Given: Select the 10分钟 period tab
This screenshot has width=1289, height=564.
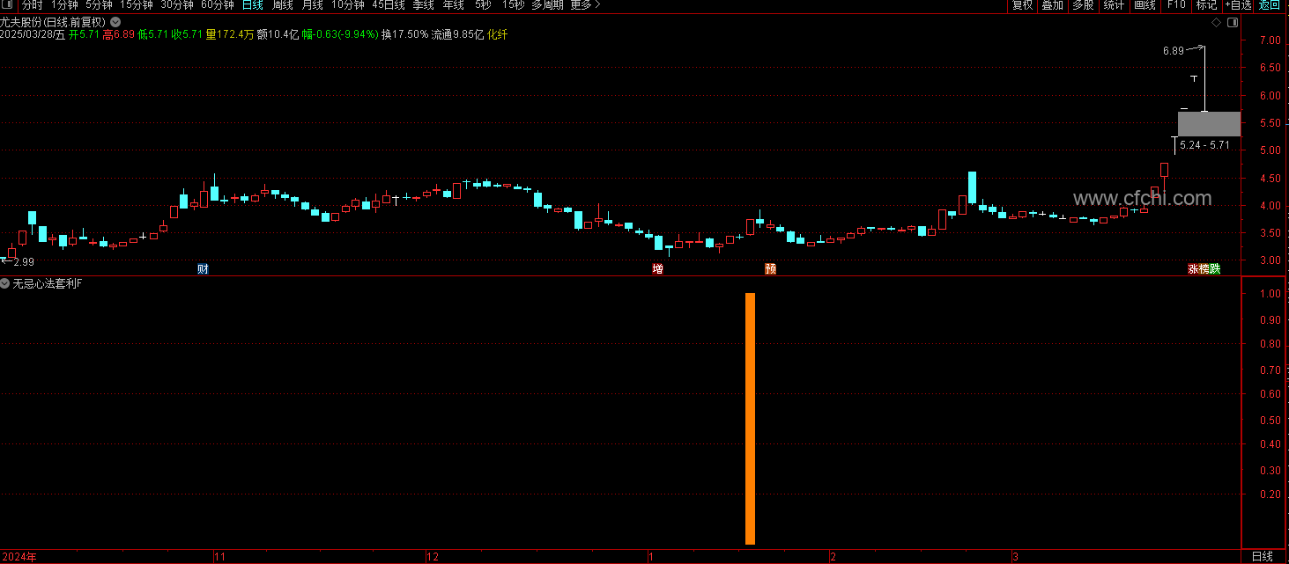Looking at the screenshot, I should tap(348, 5).
